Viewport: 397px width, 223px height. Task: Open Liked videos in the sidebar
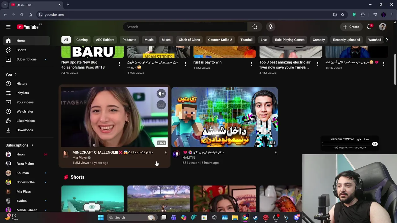tap(25, 121)
